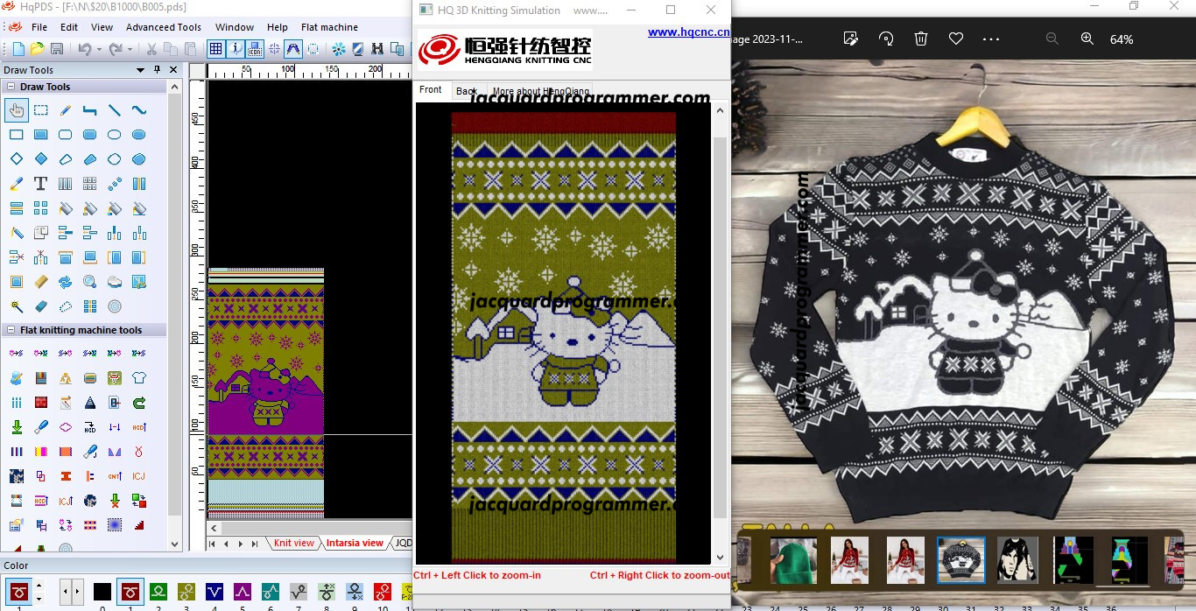Select green color swatch 2
The width and height of the screenshot is (1196, 611).
pos(158,592)
